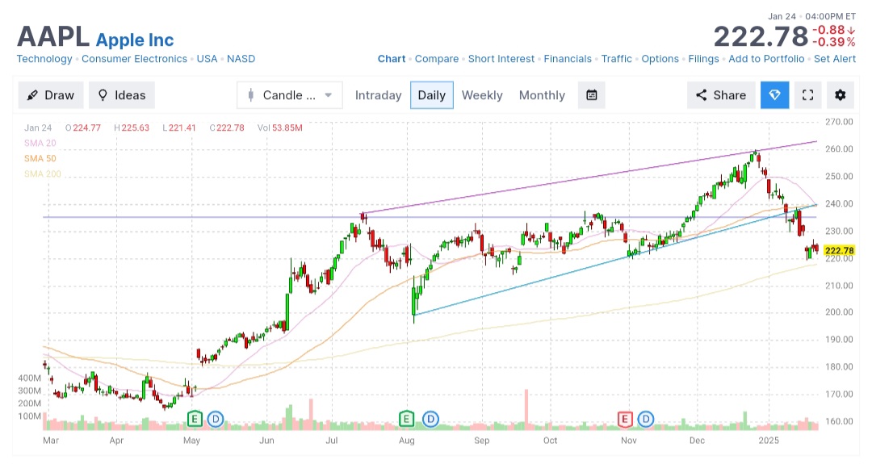
Task: Open the Filings link
Action: (703, 59)
